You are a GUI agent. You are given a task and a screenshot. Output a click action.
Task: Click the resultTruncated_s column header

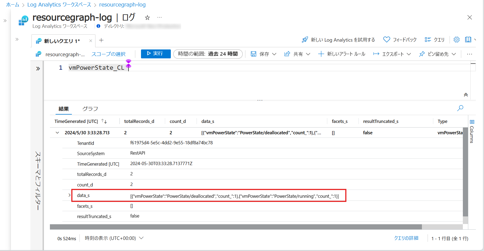tap(381, 121)
